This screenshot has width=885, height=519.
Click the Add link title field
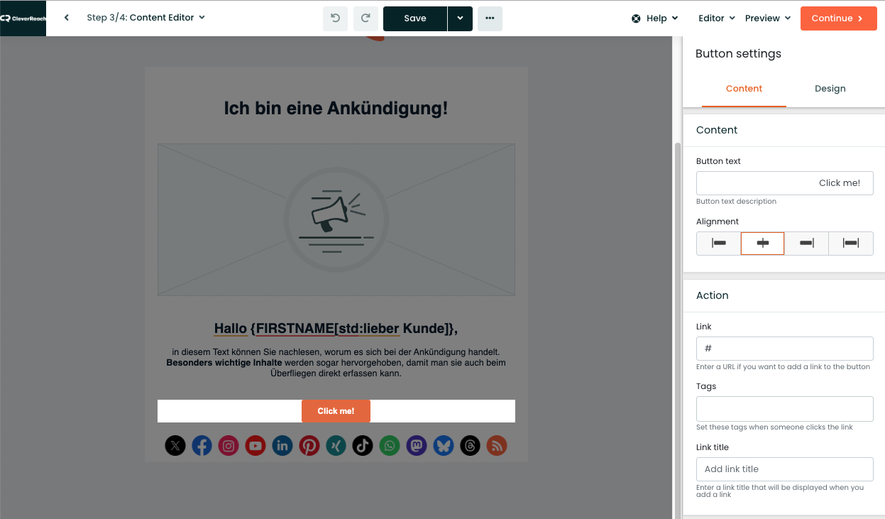tap(784, 469)
